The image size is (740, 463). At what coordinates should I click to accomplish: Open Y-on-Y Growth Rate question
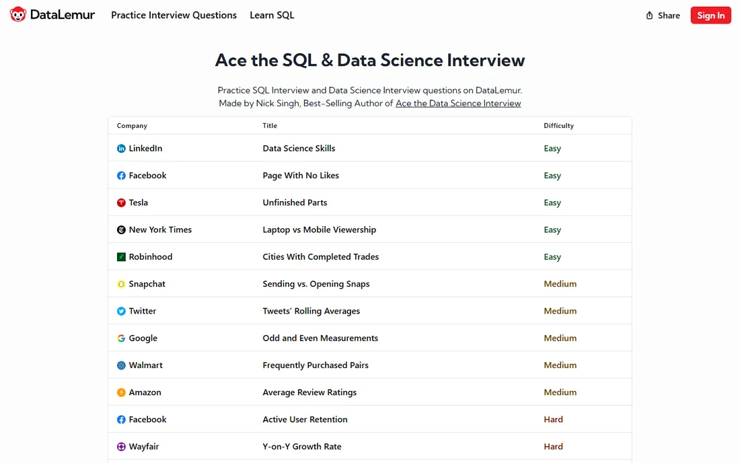(x=301, y=446)
